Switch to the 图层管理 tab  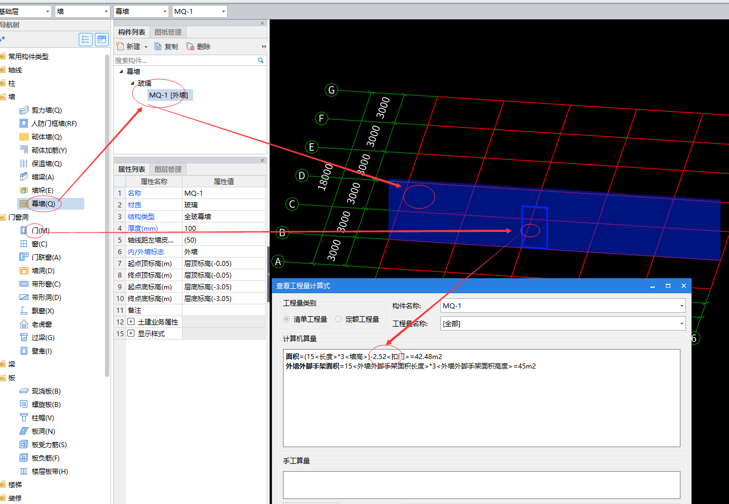click(168, 169)
